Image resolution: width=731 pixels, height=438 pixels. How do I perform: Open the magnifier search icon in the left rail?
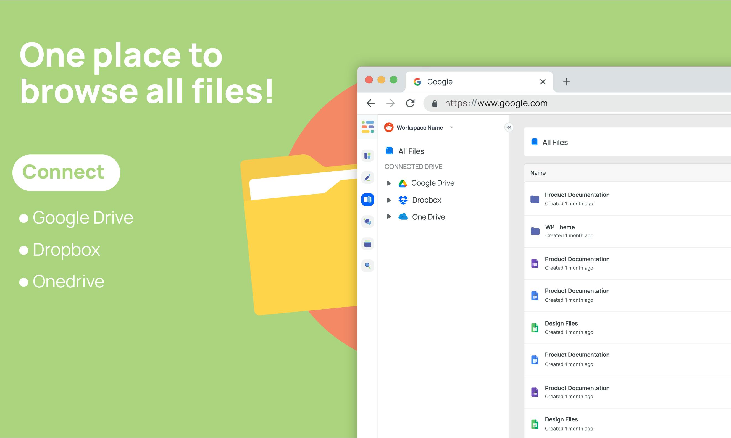(x=367, y=266)
